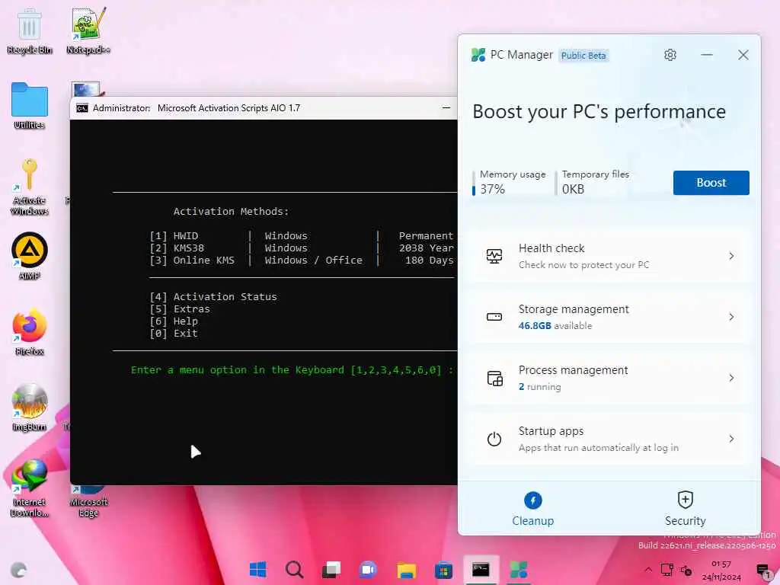Click the Boost button

click(x=711, y=183)
